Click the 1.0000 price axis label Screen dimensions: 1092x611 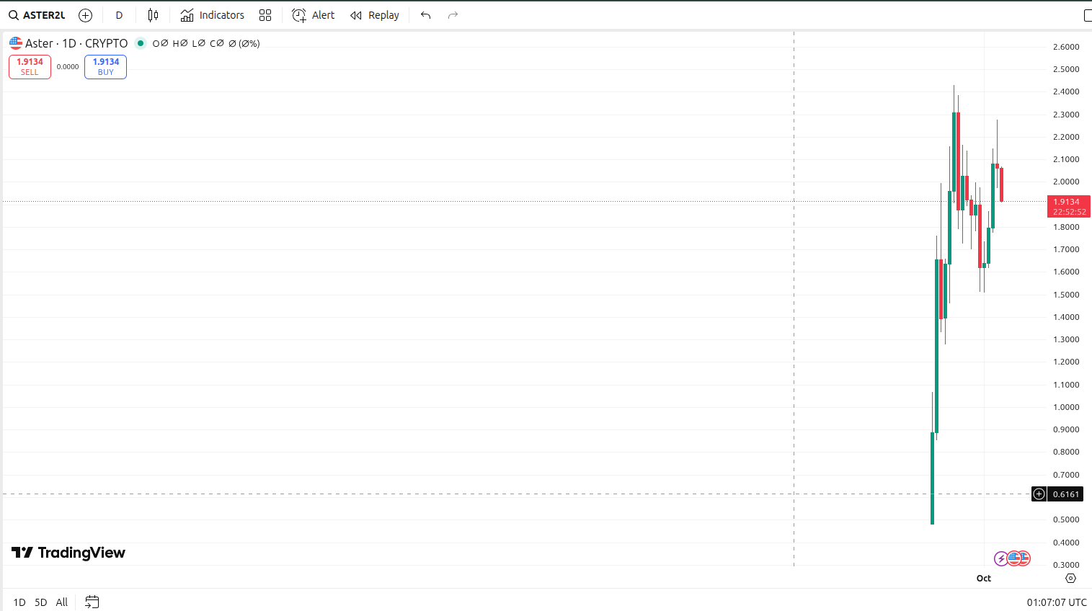(x=1066, y=407)
